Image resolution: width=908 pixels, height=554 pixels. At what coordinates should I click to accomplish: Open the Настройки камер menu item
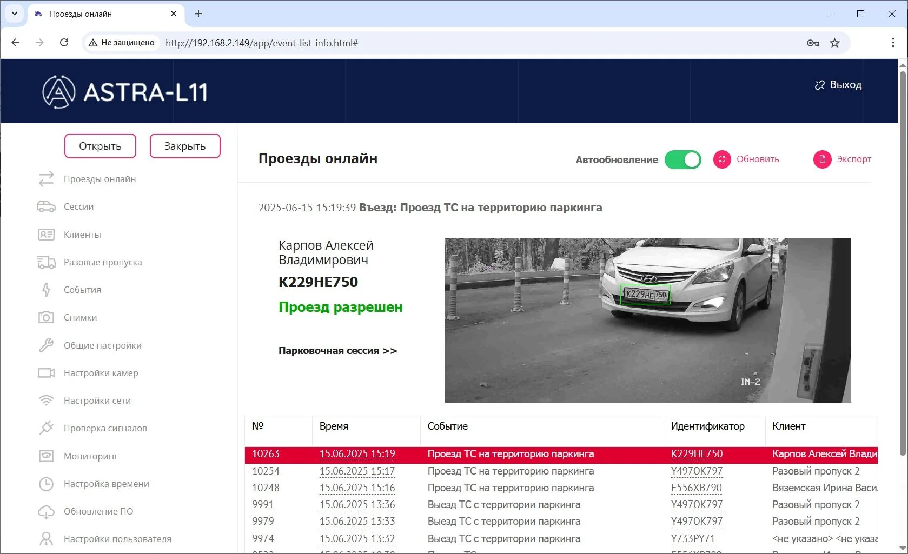click(x=101, y=373)
